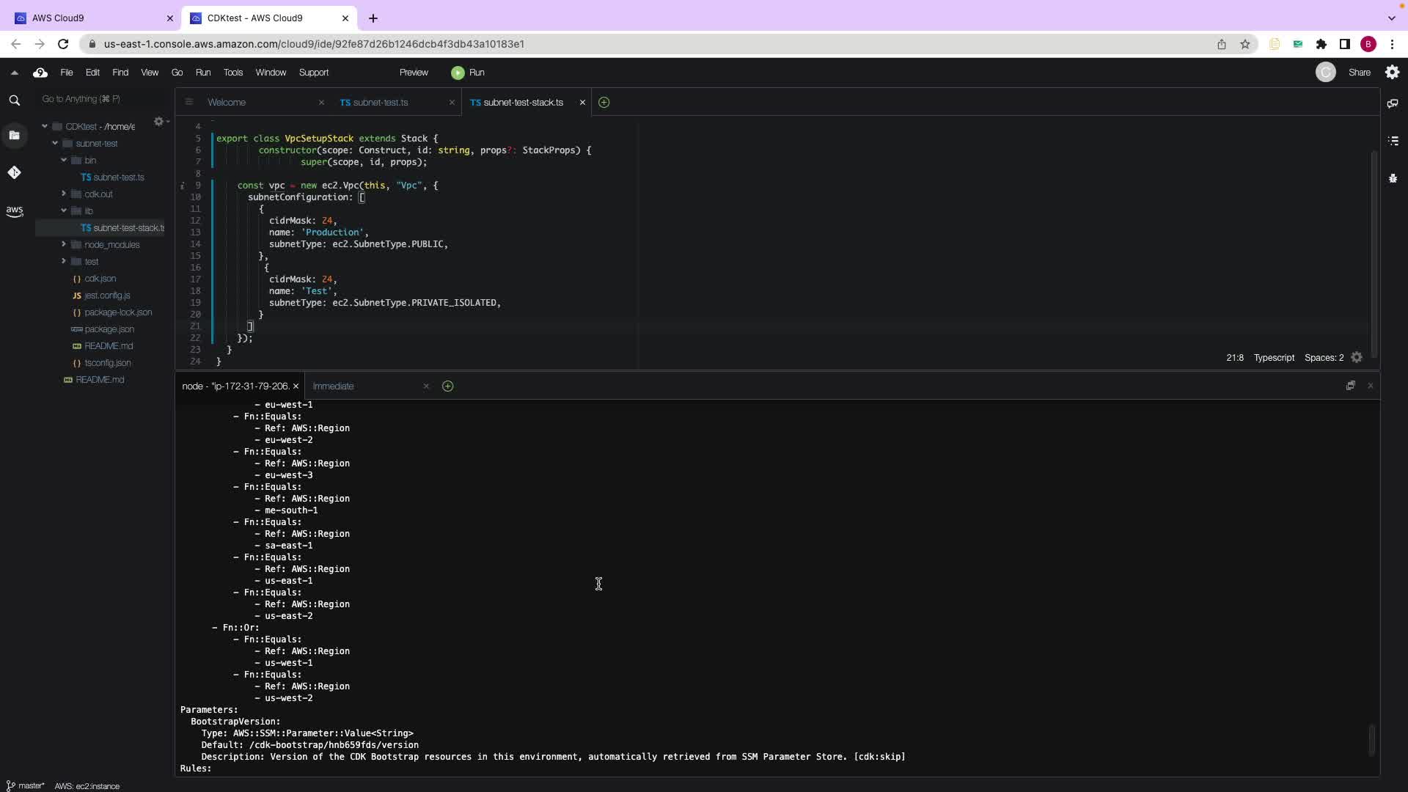This screenshot has height=792, width=1408.
Task: Switch to the subnet-test.ts editor tab
Action: pyautogui.click(x=380, y=103)
